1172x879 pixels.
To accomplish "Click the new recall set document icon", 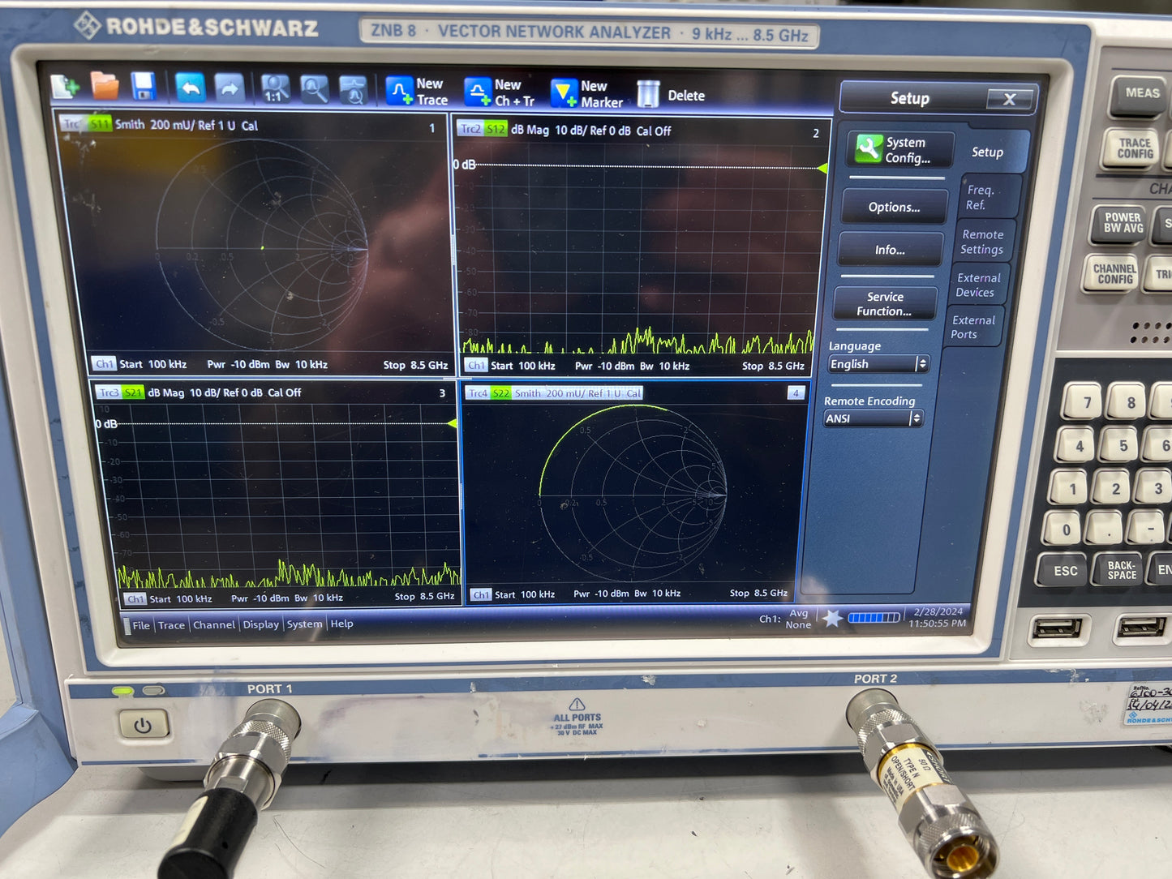I will coord(65,87).
